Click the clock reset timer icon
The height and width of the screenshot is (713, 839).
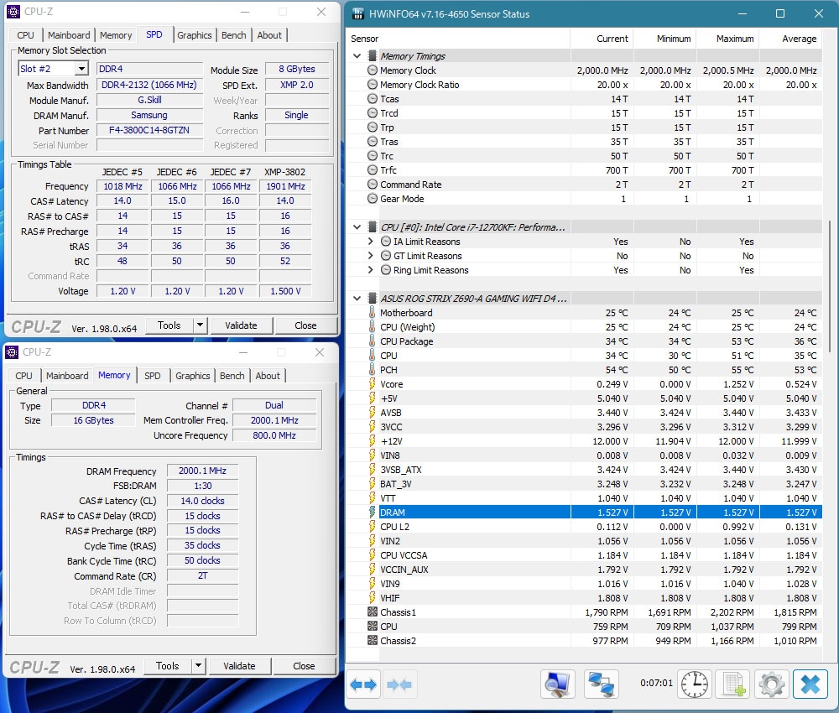[695, 684]
